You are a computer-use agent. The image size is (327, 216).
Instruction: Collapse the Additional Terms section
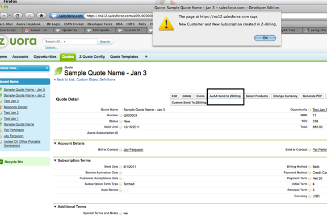(55, 206)
